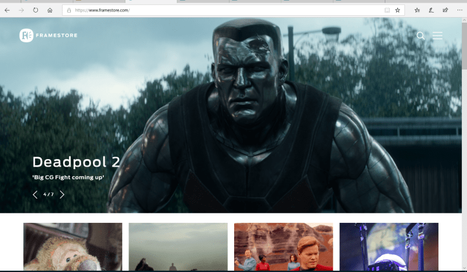The height and width of the screenshot is (272, 467).
Task: Go to the previous hero slide
Action: click(35, 194)
